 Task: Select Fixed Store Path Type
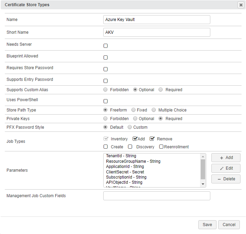133,110
